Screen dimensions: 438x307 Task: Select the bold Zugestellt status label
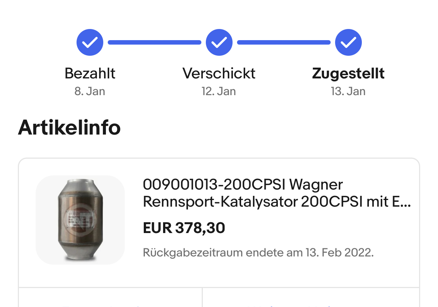point(348,73)
